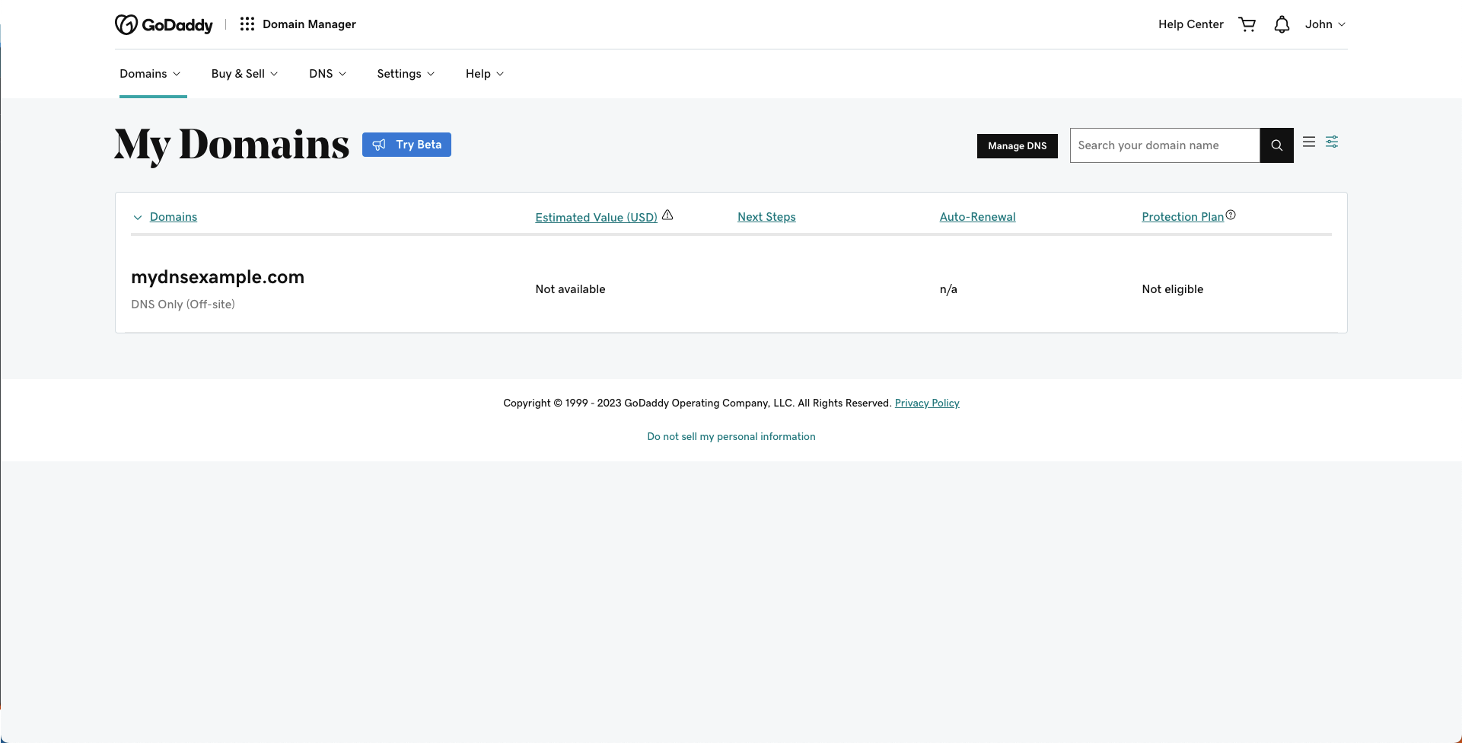The image size is (1462, 743).
Task: Sort by Auto-Renewal column header
Action: (977, 217)
